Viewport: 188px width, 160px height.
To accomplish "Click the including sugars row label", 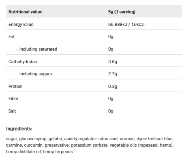I will click(34, 74).
